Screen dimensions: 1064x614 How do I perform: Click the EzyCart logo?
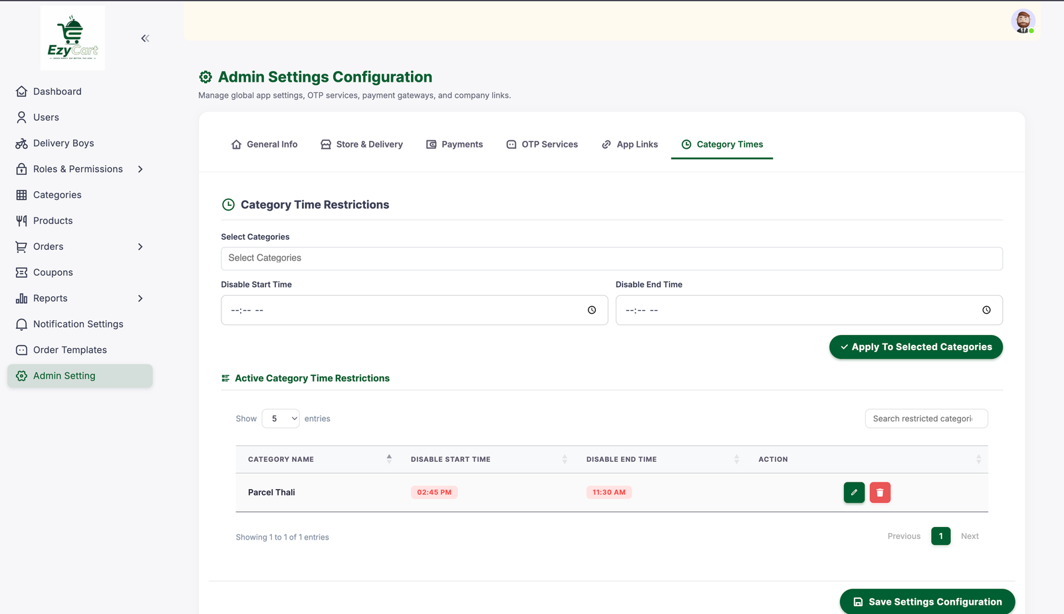(x=72, y=38)
